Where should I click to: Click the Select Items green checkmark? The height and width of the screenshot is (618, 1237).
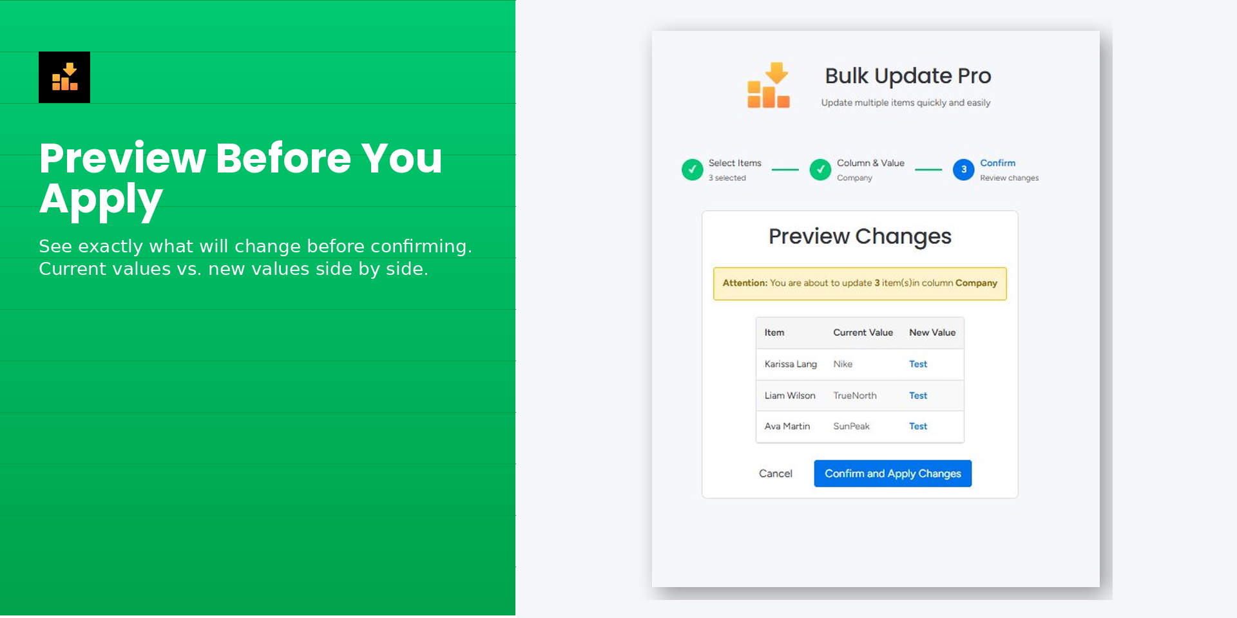coord(692,170)
